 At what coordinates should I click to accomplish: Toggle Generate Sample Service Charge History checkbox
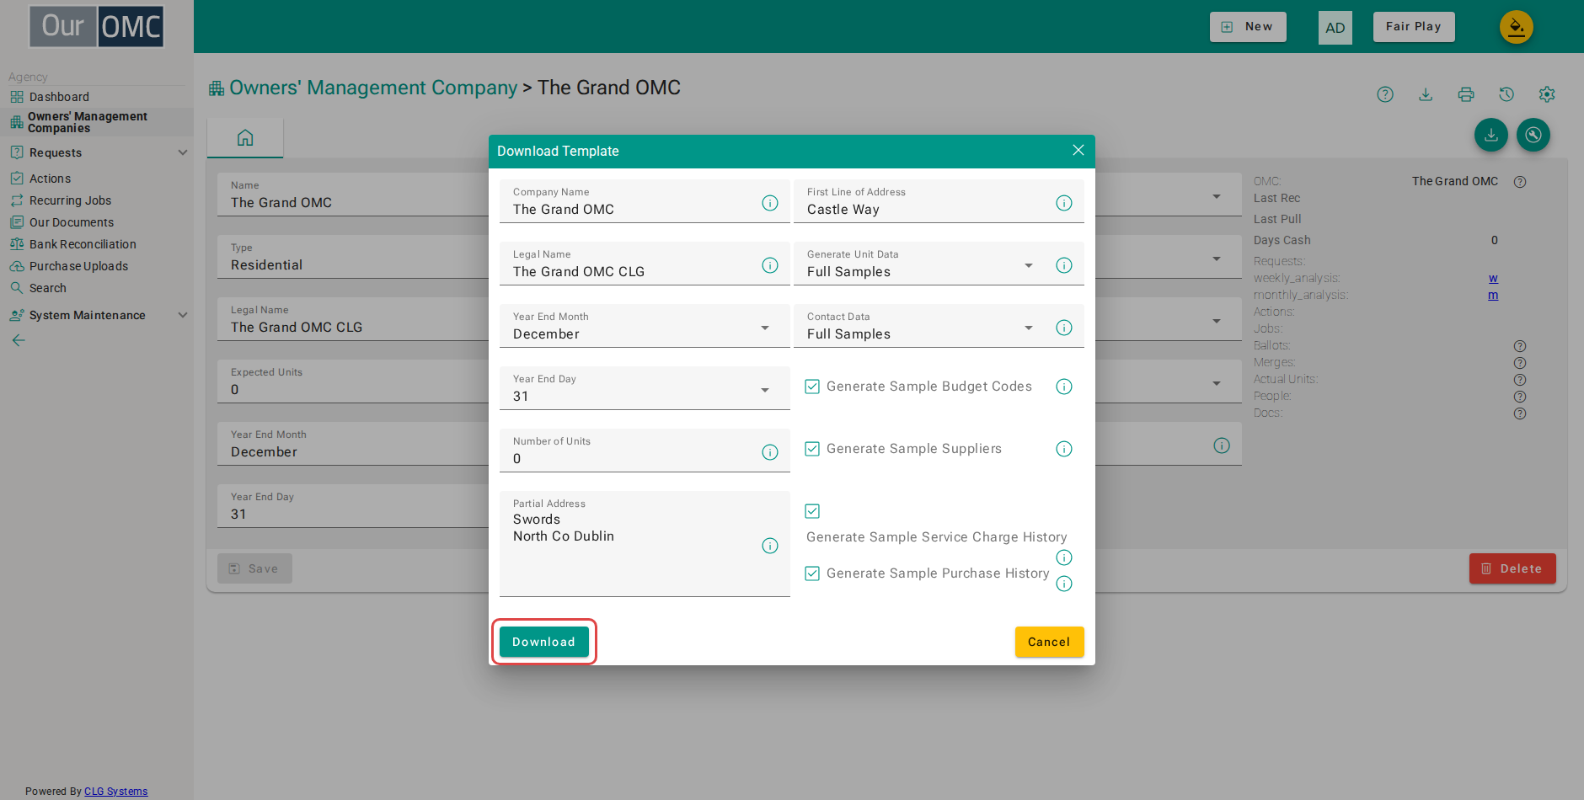pos(812,511)
